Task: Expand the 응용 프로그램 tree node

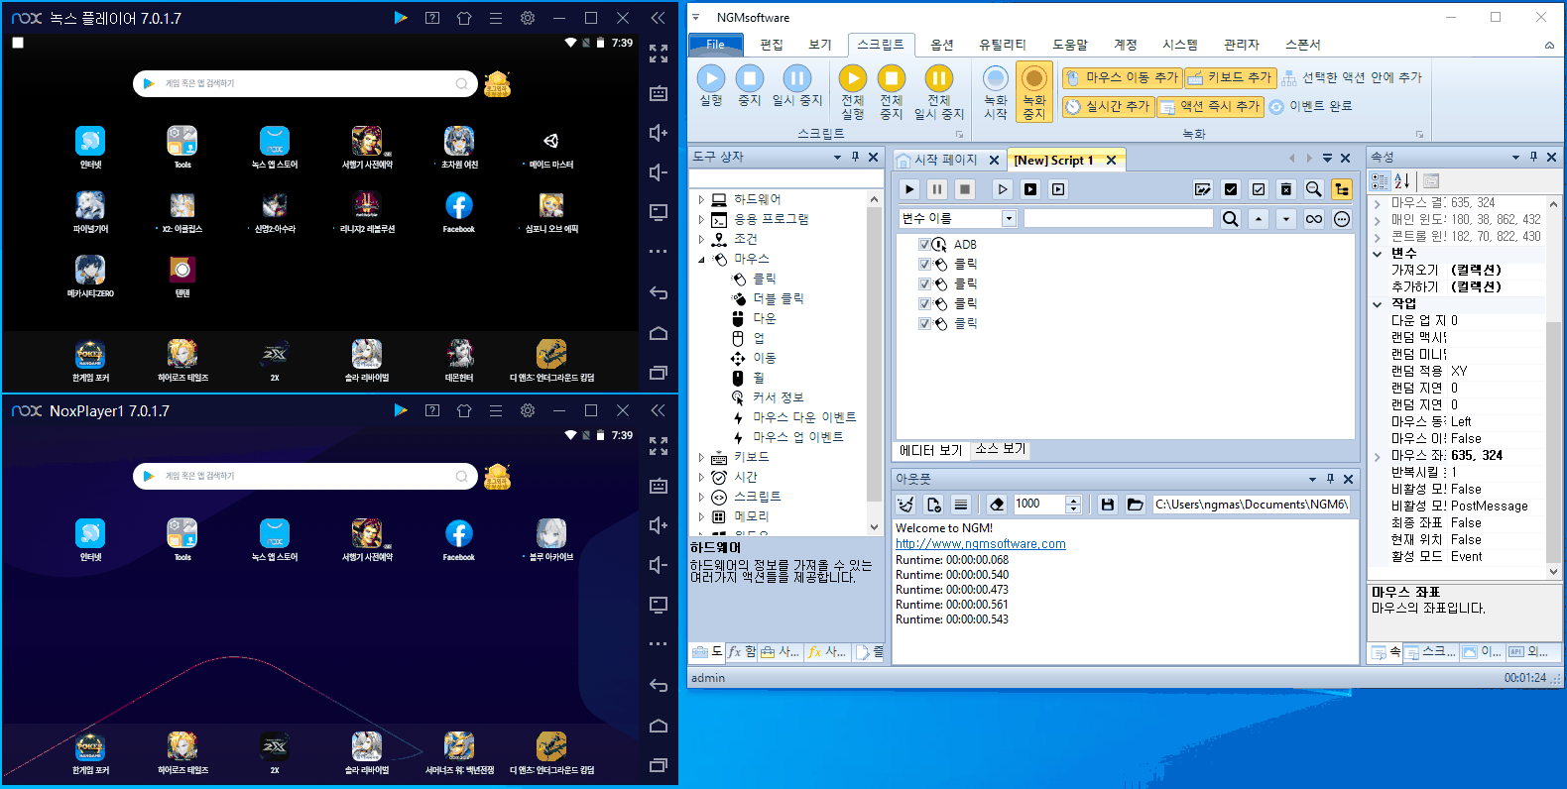Action: point(701,219)
